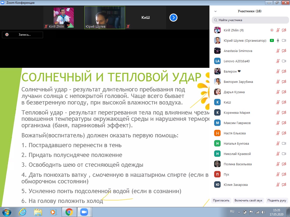Click the muted microphone icon for Anastasia Smirnova
Viewport: 290px width, 217px height.
pos(278,51)
